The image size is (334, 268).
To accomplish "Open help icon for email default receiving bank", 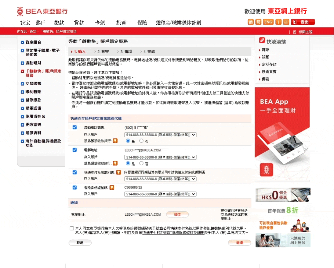I will click(115, 163).
